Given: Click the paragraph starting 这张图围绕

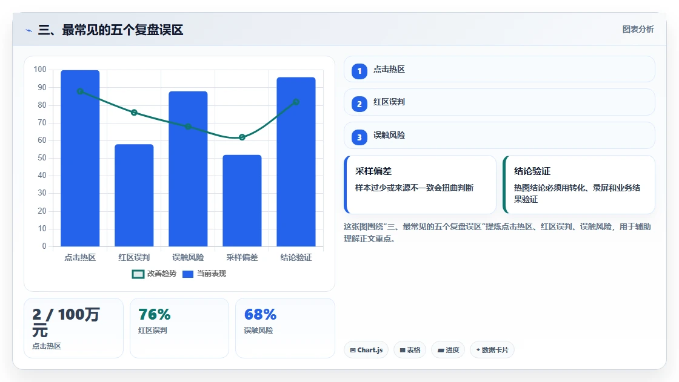Looking at the screenshot, I should pos(497,232).
